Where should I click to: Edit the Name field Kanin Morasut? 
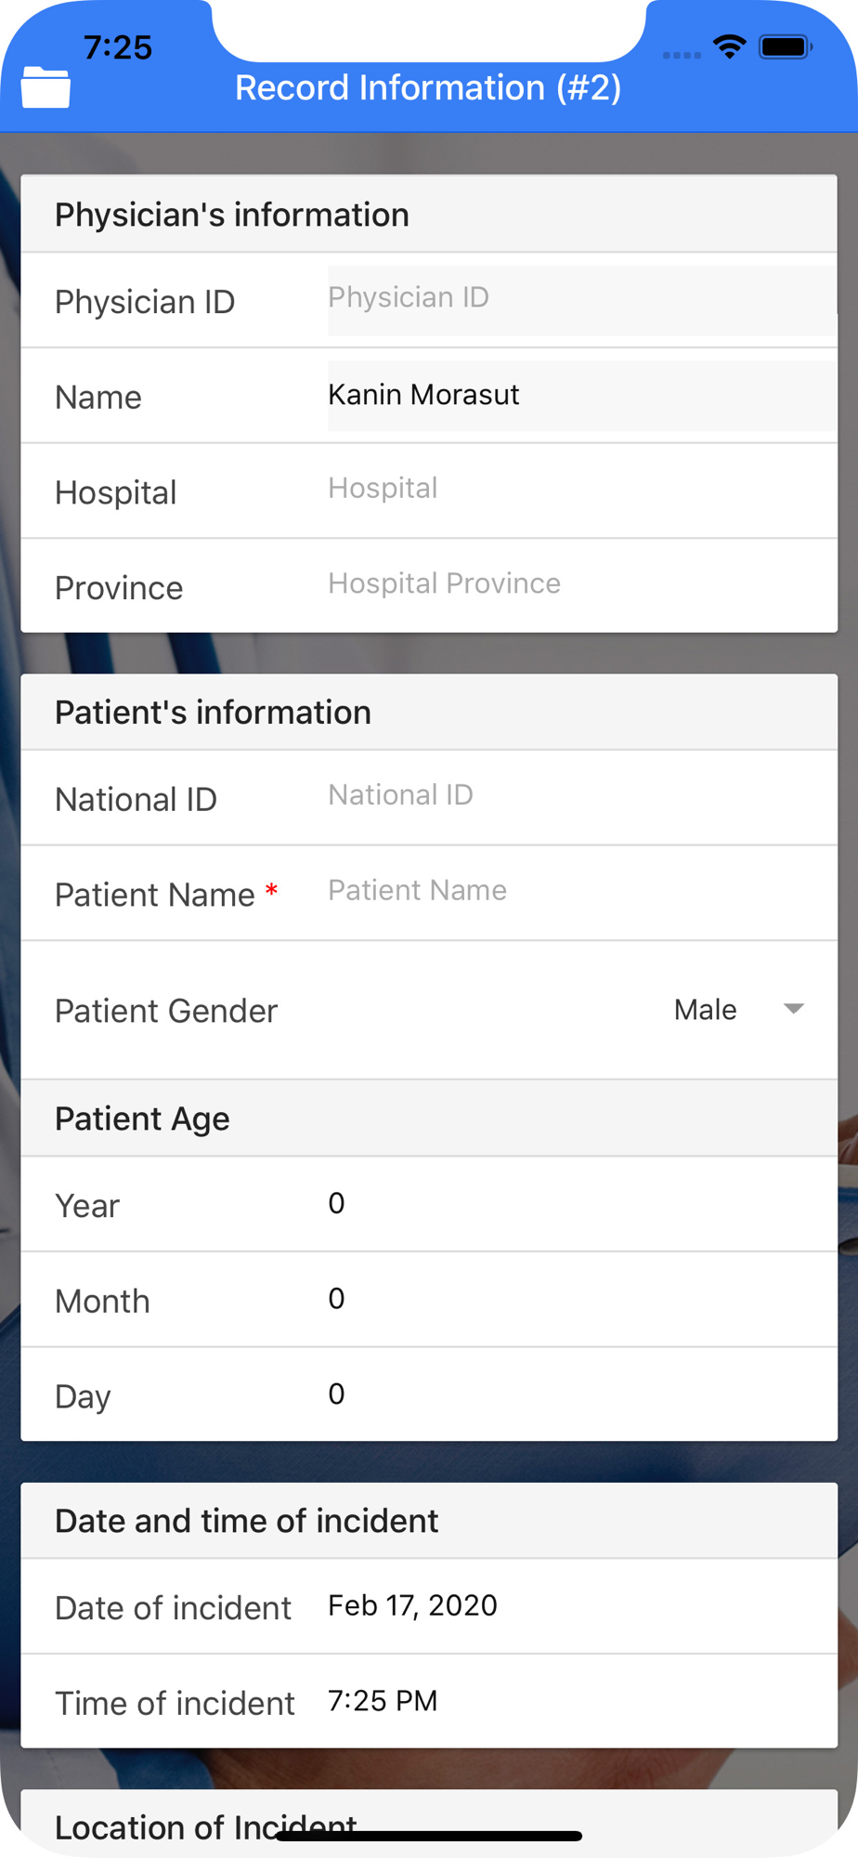[582, 396]
